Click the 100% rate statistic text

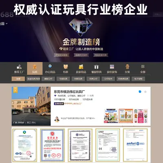(59, 99)
